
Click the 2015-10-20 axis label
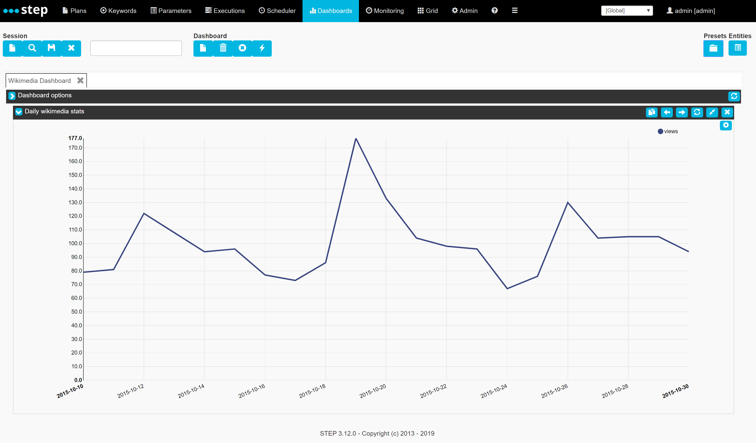pos(373,391)
